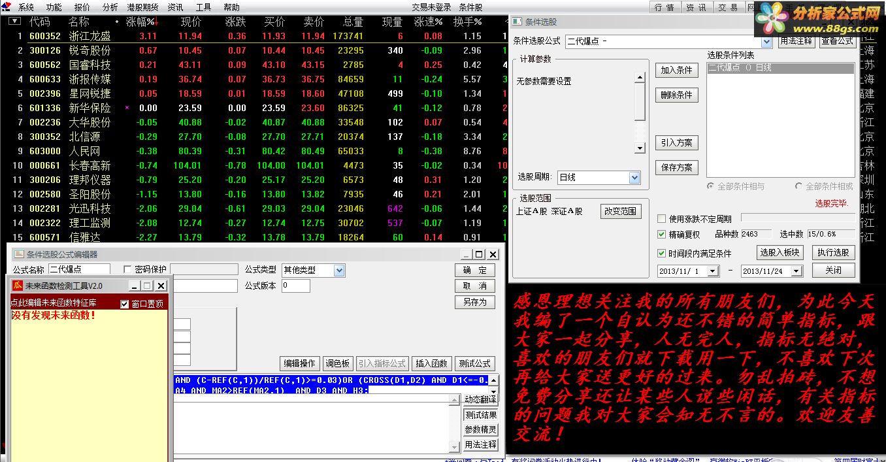Click 查看公式 button
Viewport: 886px width, 462px height.
pyautogui.click(x=838, y=41)
